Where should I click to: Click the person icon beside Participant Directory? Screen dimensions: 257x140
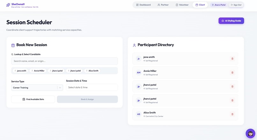click(134, 45)
